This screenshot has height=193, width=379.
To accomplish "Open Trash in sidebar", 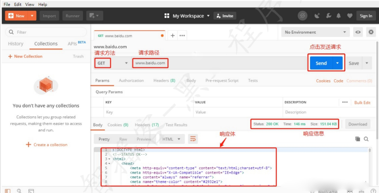I will (x=78, y=56).
